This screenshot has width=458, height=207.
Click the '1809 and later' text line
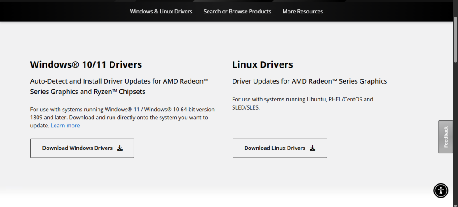pyautogui.click(x=119, y=118)
